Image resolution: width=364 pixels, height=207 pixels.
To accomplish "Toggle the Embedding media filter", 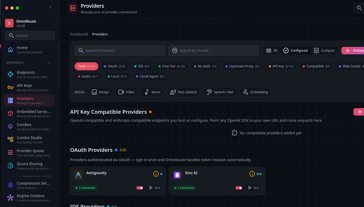I will tap(255, 92).
